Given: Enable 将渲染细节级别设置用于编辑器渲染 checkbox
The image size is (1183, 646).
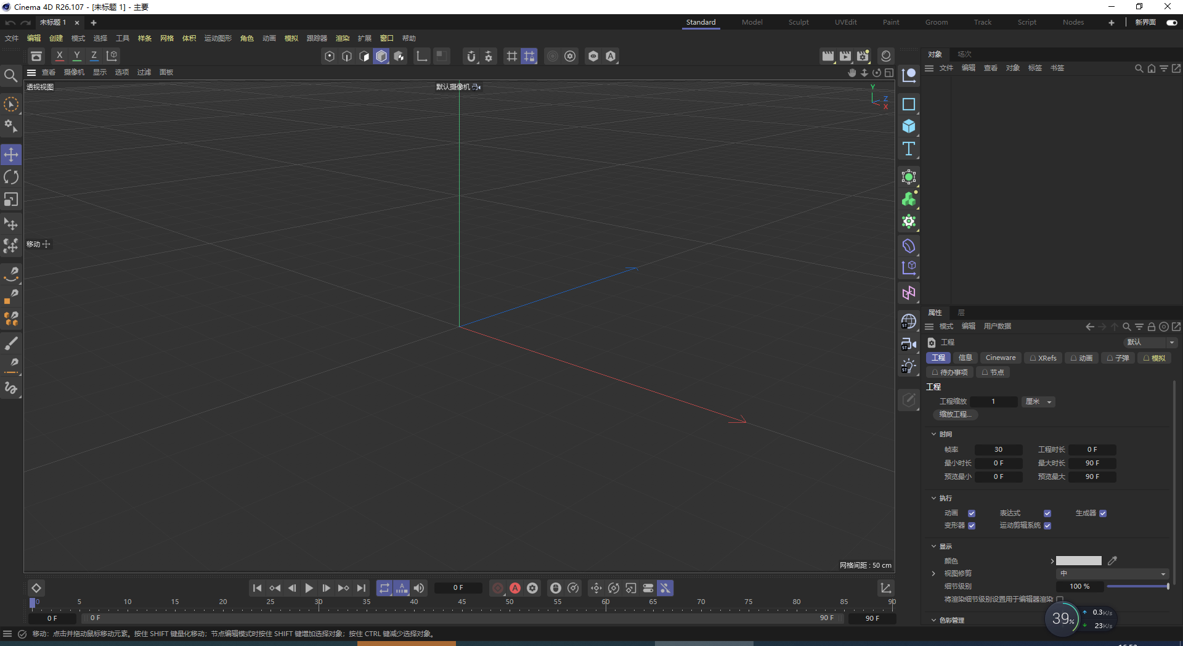Looking at the screenshot, I should click(1060, 599).
